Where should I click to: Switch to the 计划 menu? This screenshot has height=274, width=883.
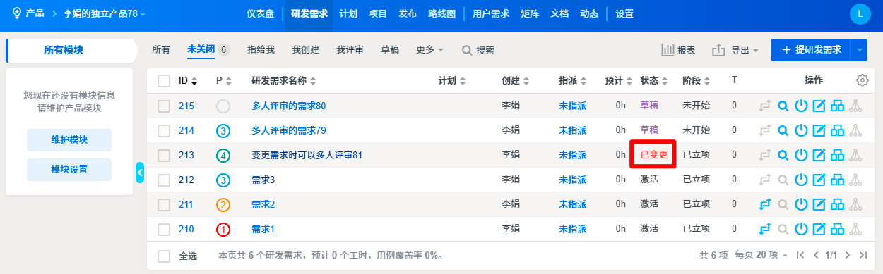pyautogui.click(x=348, y=13)
